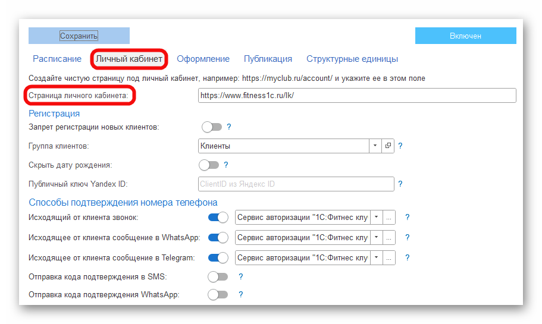Click the Регистрация section heading
This screenshot has height=324, width=542.
54,114
